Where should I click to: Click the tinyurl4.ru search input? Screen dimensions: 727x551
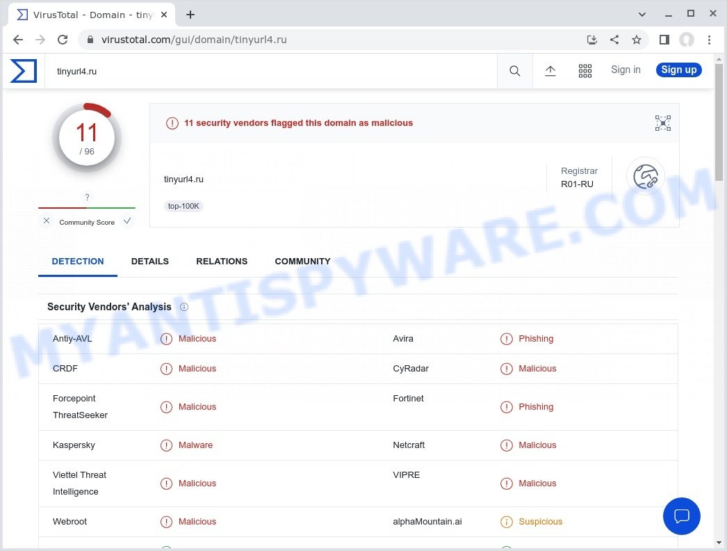pyautogui.click(x=271, y=71)
